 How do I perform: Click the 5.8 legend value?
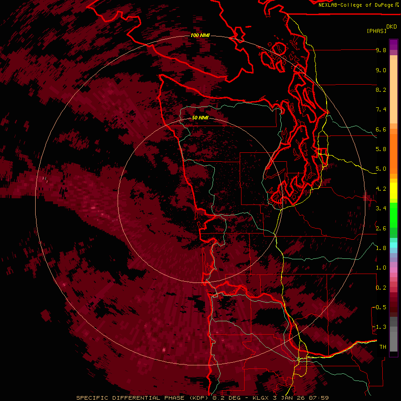[x=381, y=149]
